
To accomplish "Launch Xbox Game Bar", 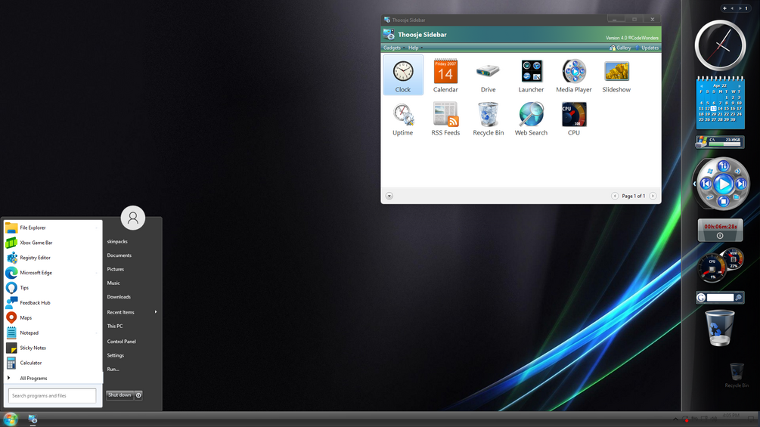I will click(x=52, y=243).
